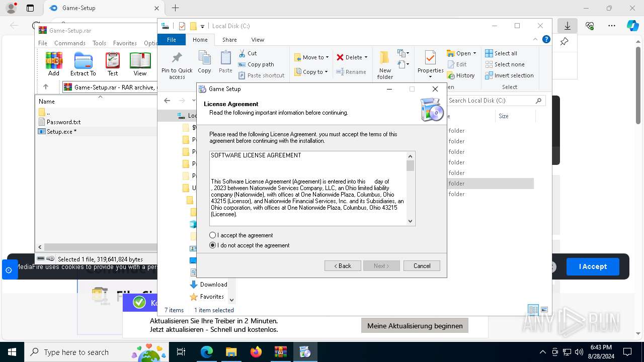The height and width of the screenshot is (362, 644).
Task: Open Quick Access Toolbar customize dropdown arrow
Action: [x=202, y=26]
